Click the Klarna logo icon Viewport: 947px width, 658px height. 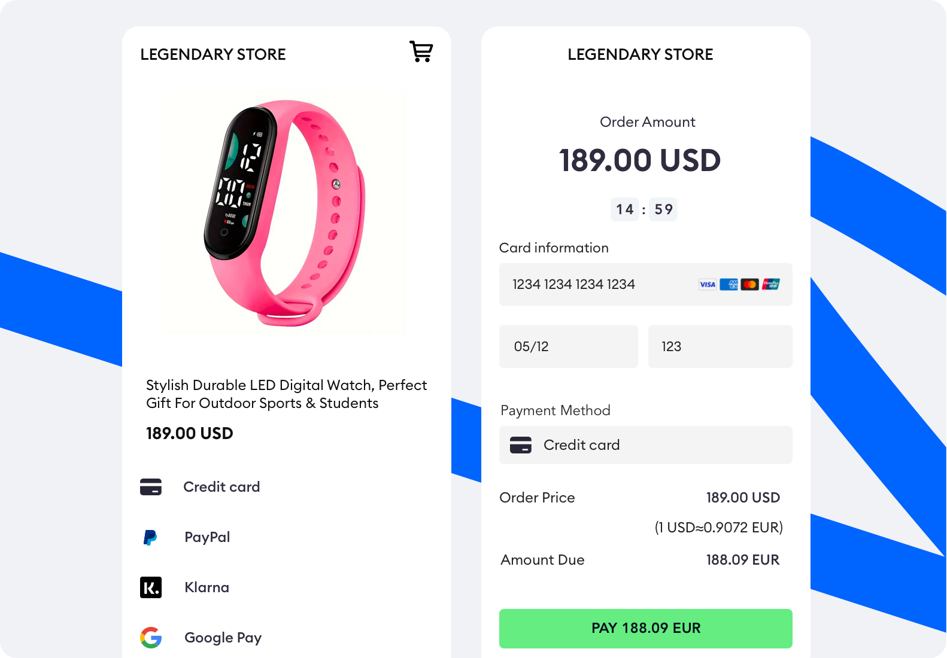click(151, 587)
